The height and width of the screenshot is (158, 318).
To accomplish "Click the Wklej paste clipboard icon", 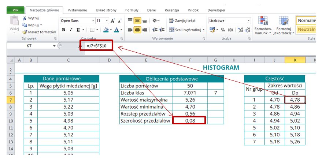I will tap(14, 21).
